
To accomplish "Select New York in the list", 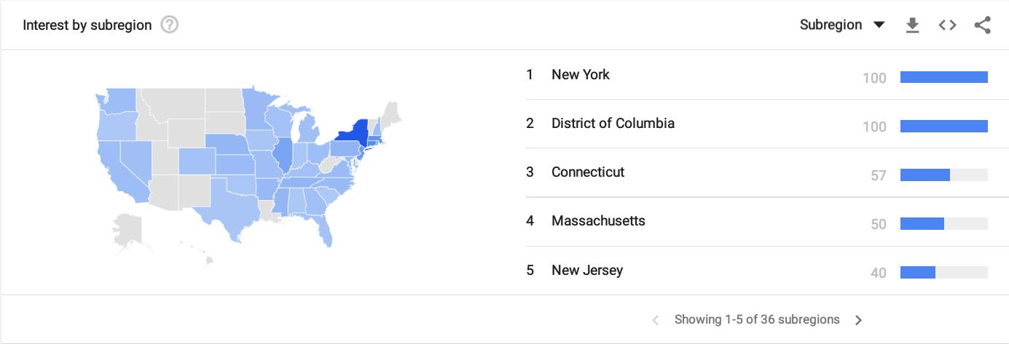I will pyautogui.click(x=581, y=75).
